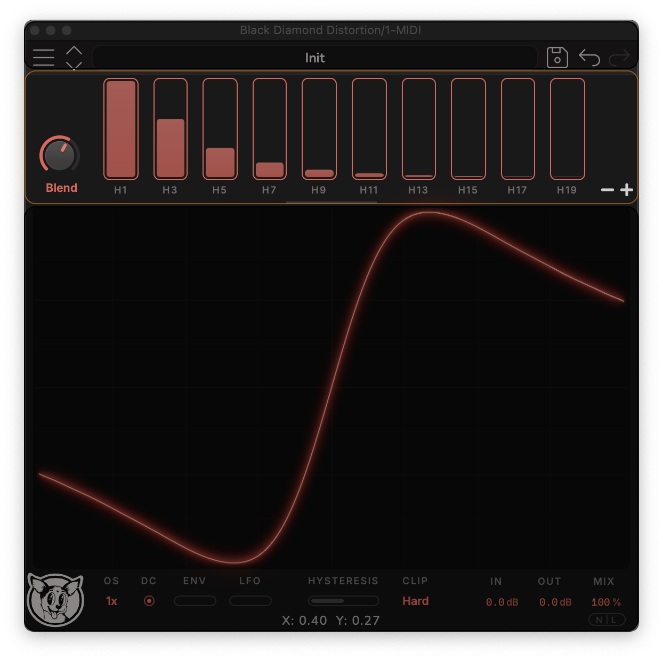Set the H7 harmonic bar level
Screen dimensions: 663x660
pyautogui.click(x=270, y=129)
